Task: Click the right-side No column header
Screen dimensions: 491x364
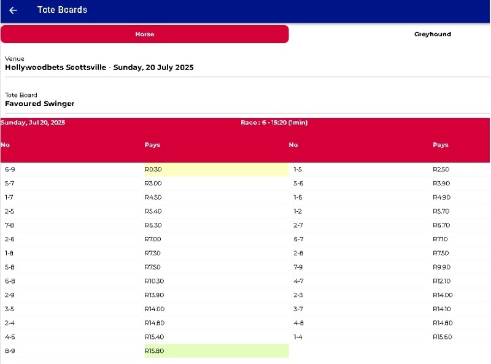Action: click(293, 145)
